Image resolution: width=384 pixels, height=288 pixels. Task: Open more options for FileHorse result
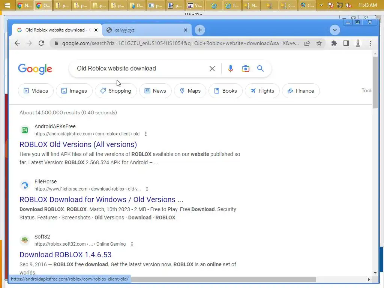pyautogui.click(x=147, y=189)
